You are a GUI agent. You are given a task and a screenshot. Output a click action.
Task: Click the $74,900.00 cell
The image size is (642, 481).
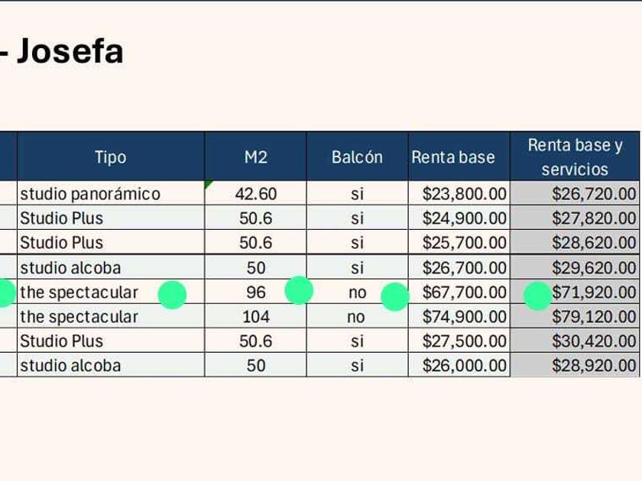(x=464, y=317)
